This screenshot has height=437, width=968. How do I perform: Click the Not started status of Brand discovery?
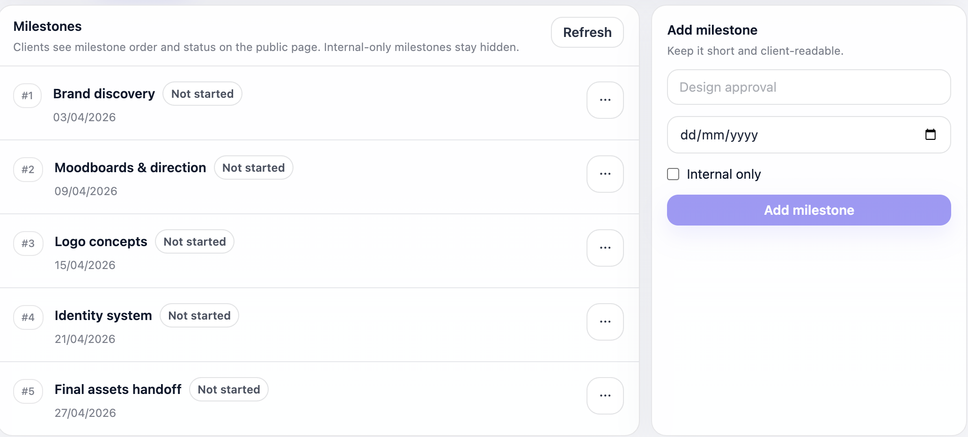pyautogui.click(x=202, y=94)
